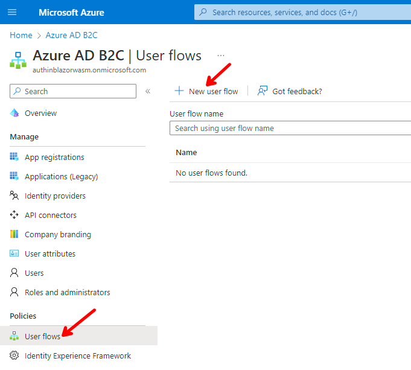Open Users in the sidebar
Image resolution: width=411 pixels, height=370 pixels.
(x=34, y=273)
